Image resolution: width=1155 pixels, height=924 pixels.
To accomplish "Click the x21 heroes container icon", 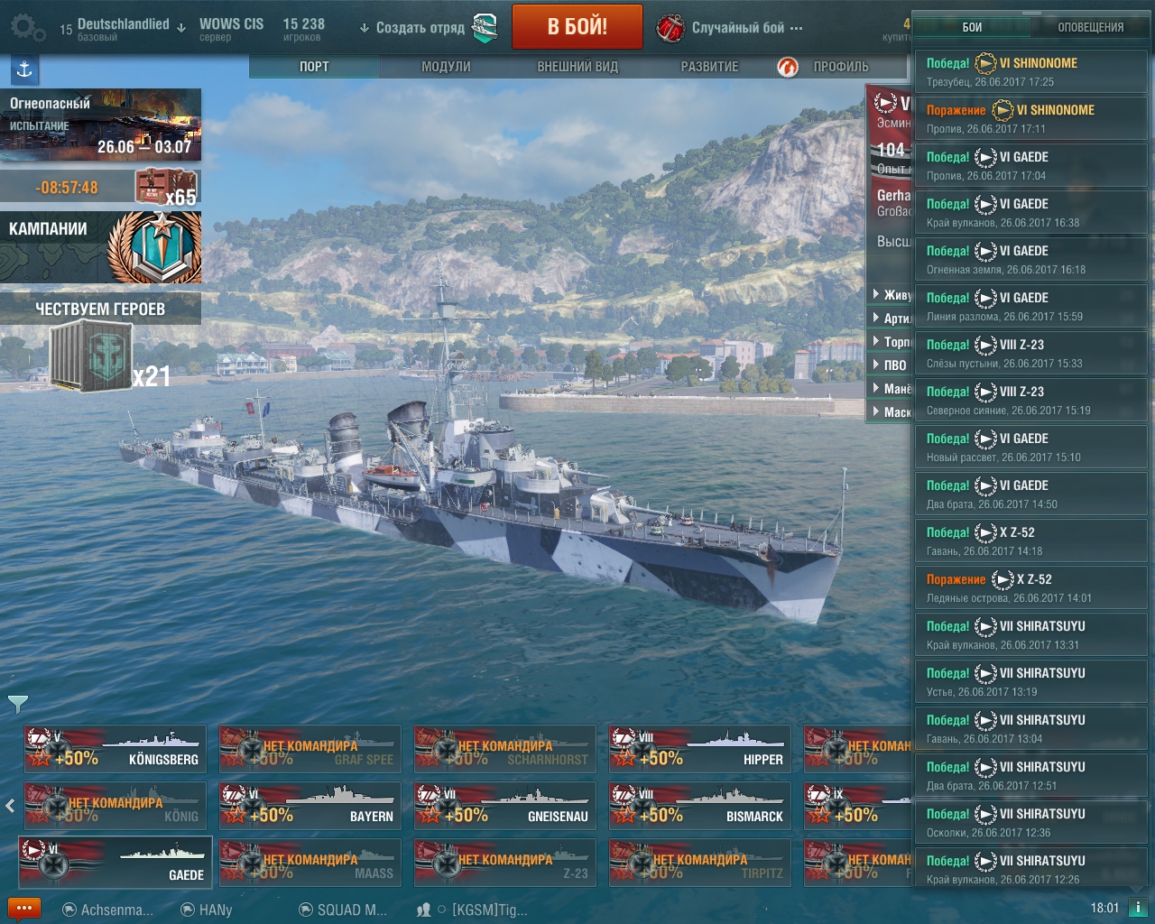I will [x=93, y=356].
